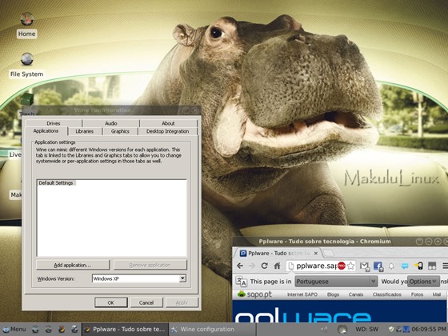This screenshot has width=448, height=336.
Task: Open Chromium home page button
Action: 277,266
